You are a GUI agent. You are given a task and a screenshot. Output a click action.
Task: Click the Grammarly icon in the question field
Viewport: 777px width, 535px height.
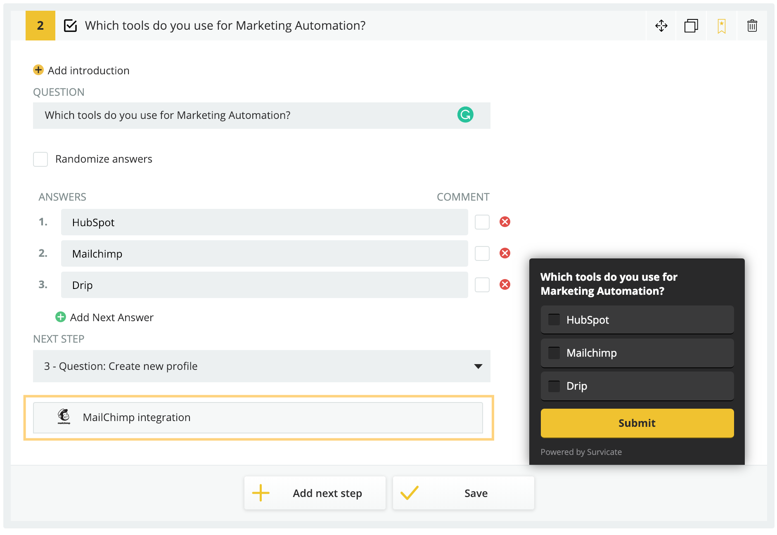[465, 115]
